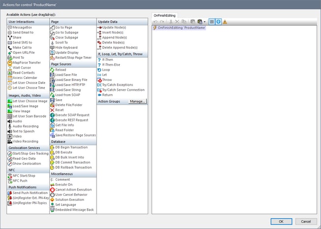Pick the Send Push Notification action
The image size is (321, 229).
coord(29,193)
